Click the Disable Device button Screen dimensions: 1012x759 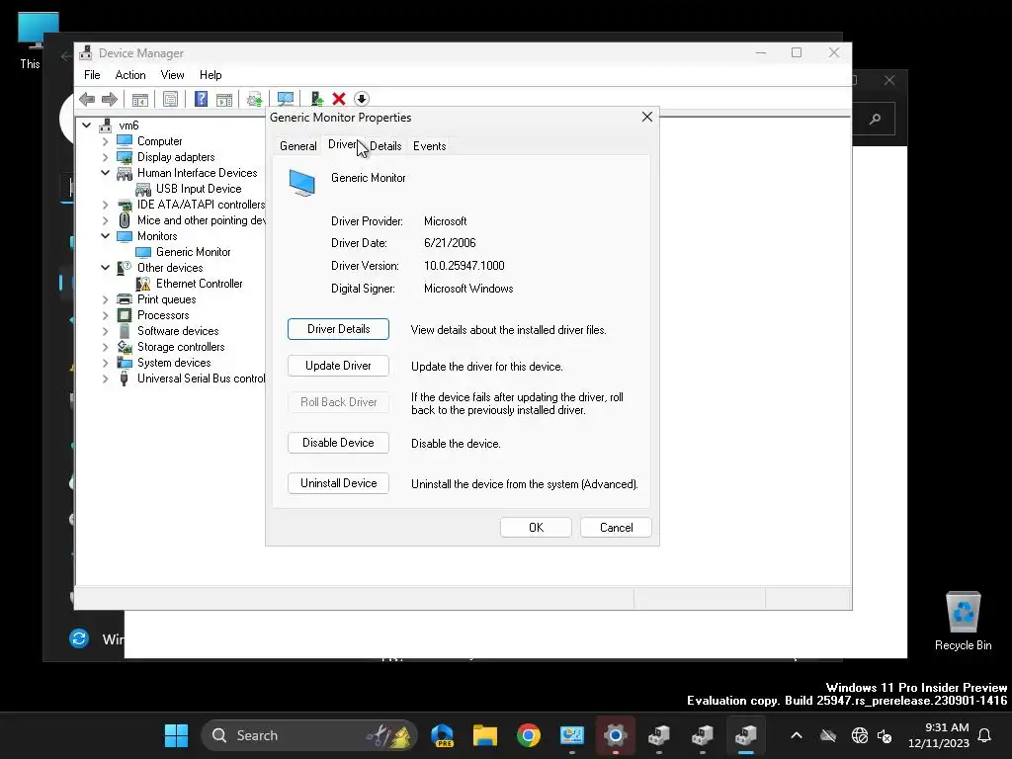pos(338,443)
